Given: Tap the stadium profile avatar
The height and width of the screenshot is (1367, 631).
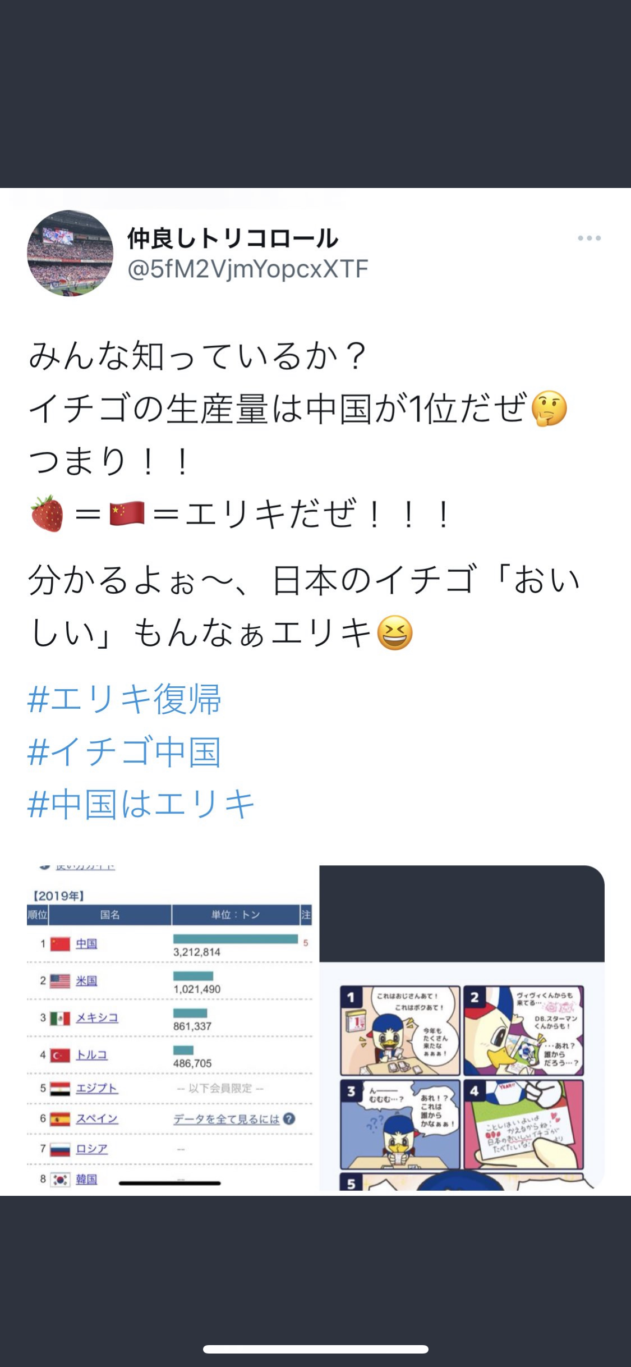Looking at the screenshot, I should pyautogui.click(x=70, y=253).
